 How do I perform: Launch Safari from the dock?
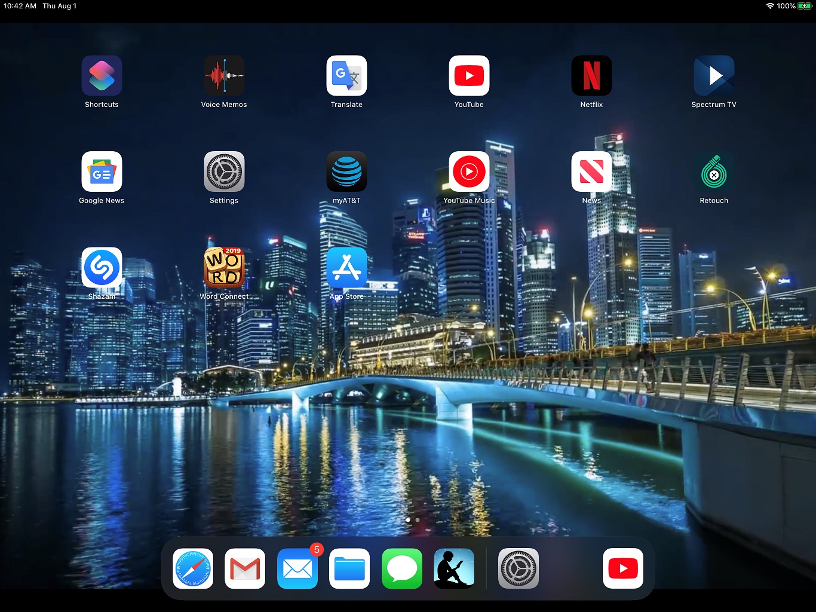[x=193, y=568]
